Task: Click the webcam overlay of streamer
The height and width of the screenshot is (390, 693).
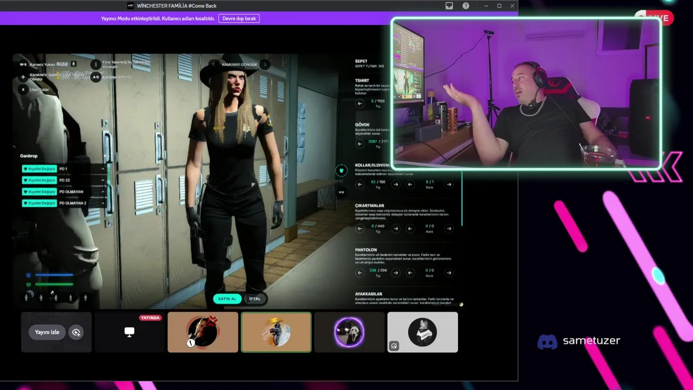Action: tap(526, 94)
